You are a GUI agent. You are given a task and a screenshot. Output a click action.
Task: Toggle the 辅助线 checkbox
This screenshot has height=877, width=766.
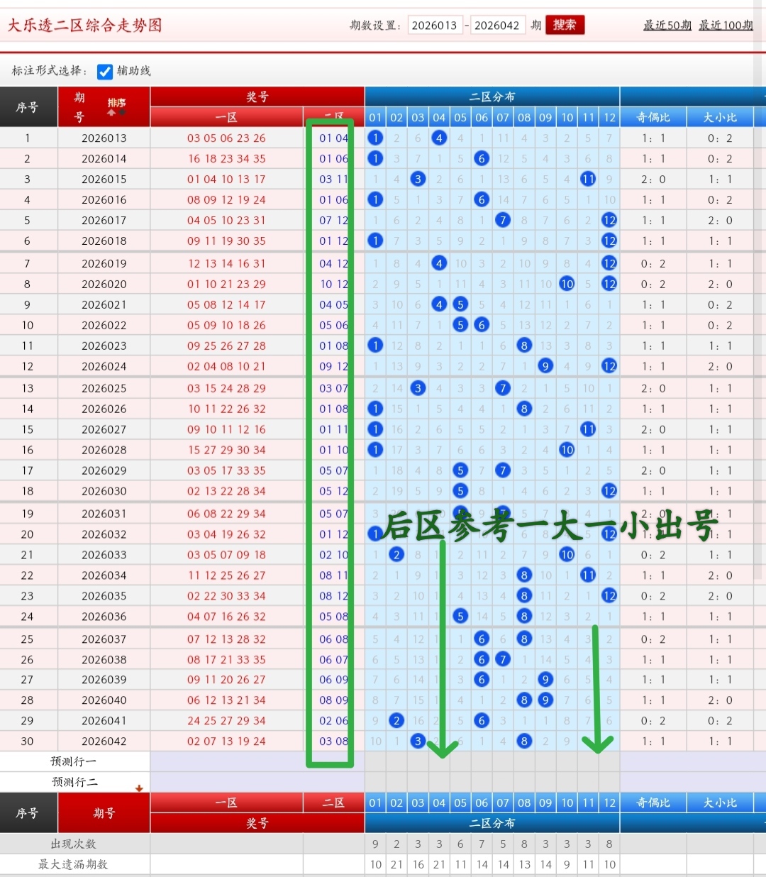105,71
